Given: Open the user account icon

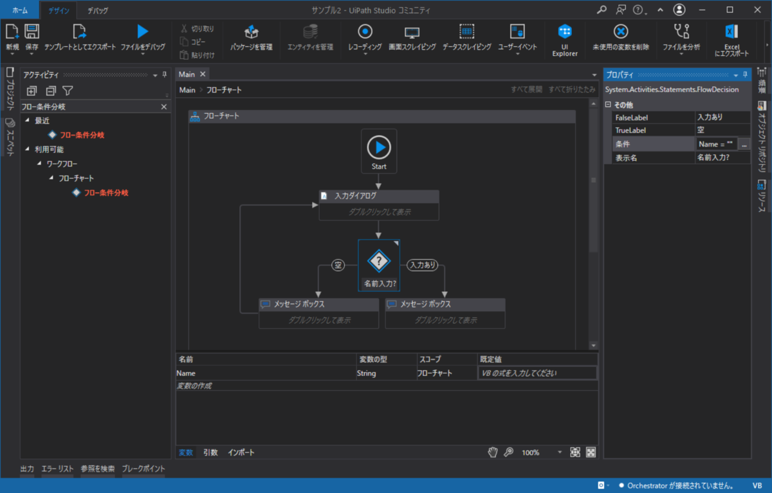Looking at the screenshot, I should (679, 10).
